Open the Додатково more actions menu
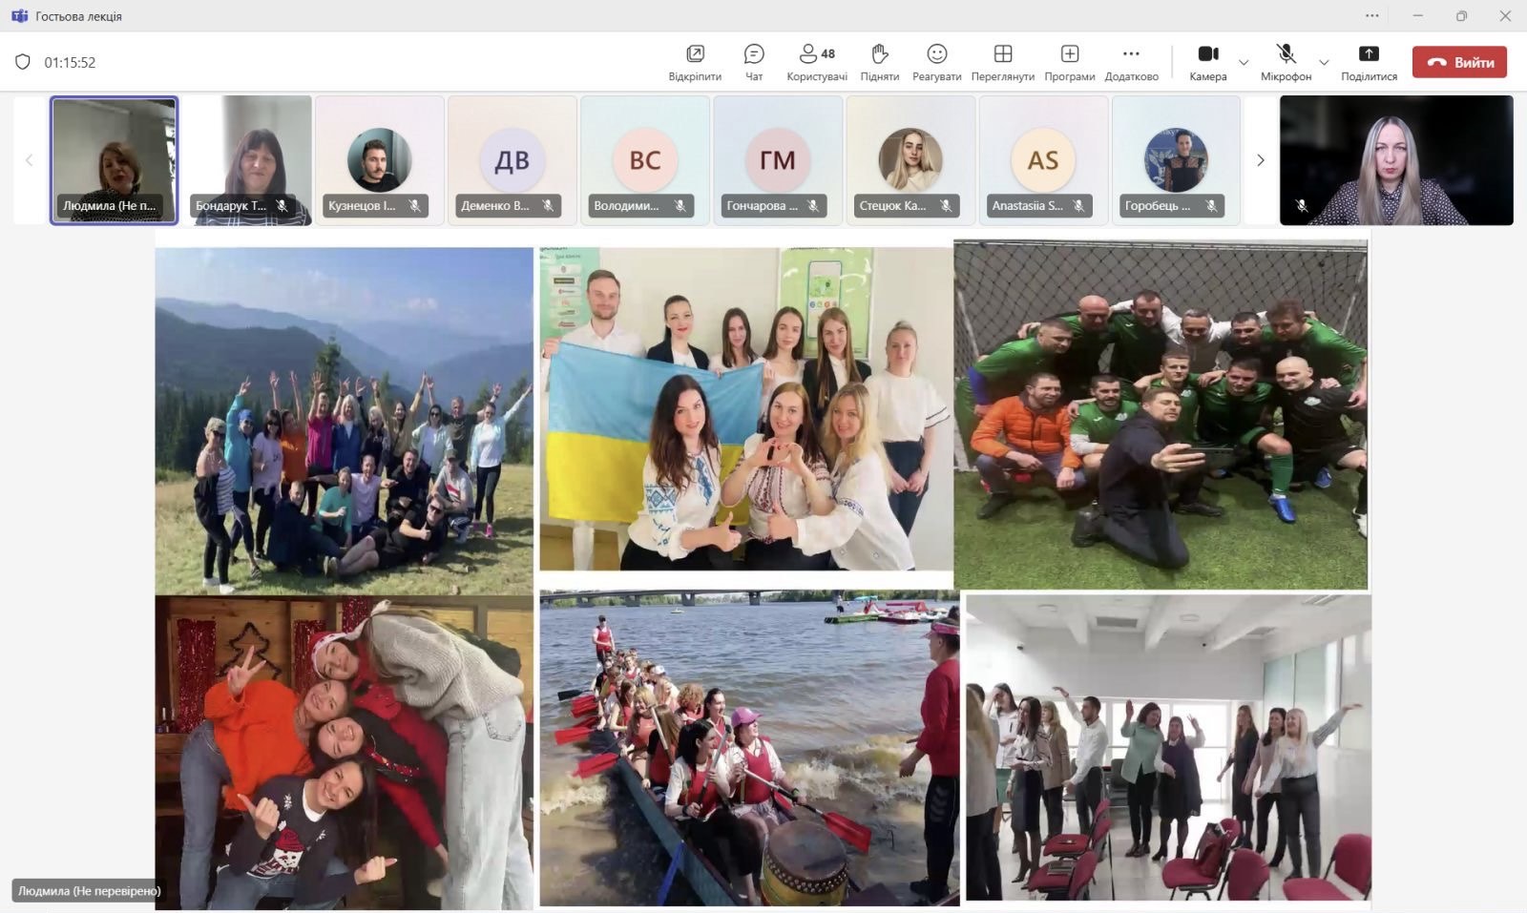 (1131, 62)
